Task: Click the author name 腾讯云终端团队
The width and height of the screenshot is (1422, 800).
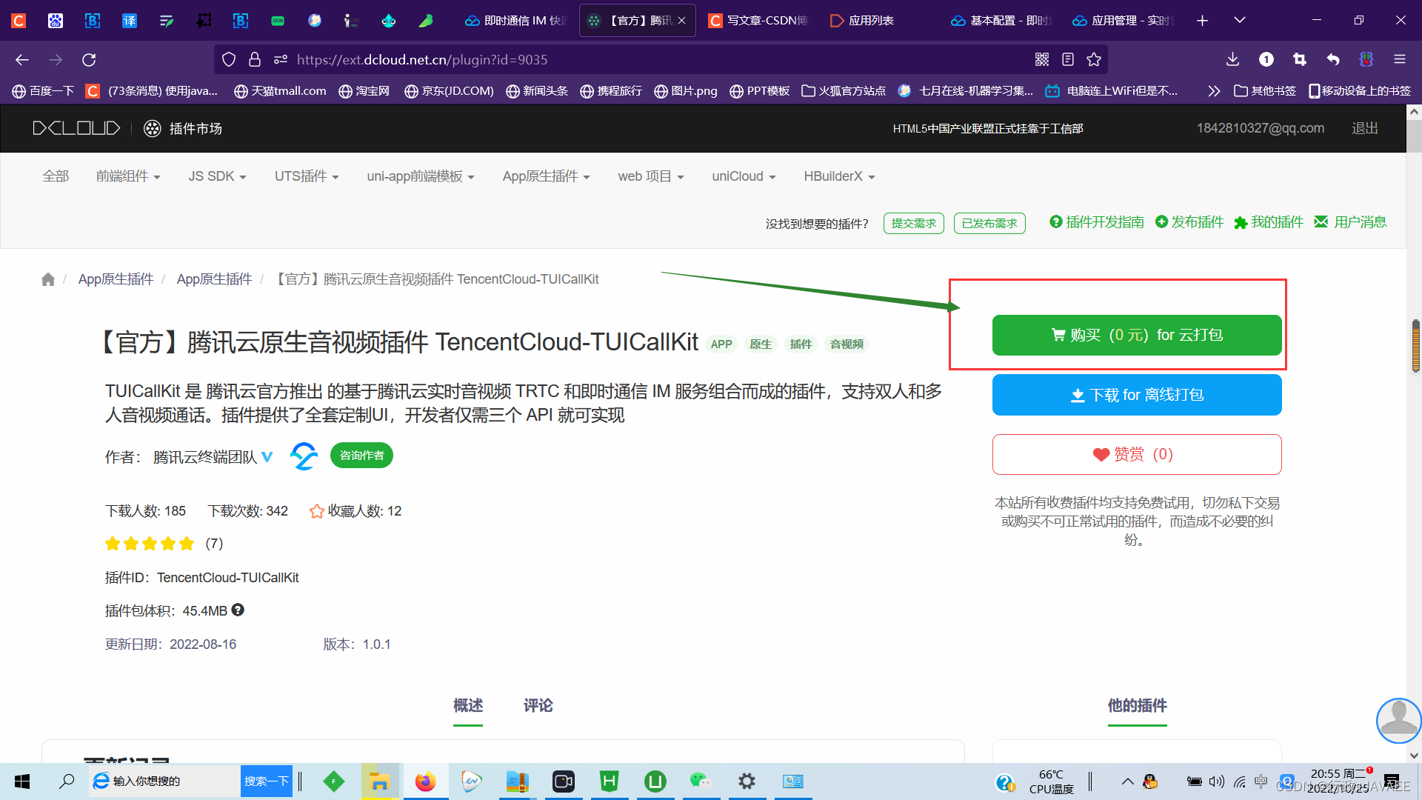Action: [205, 457]
